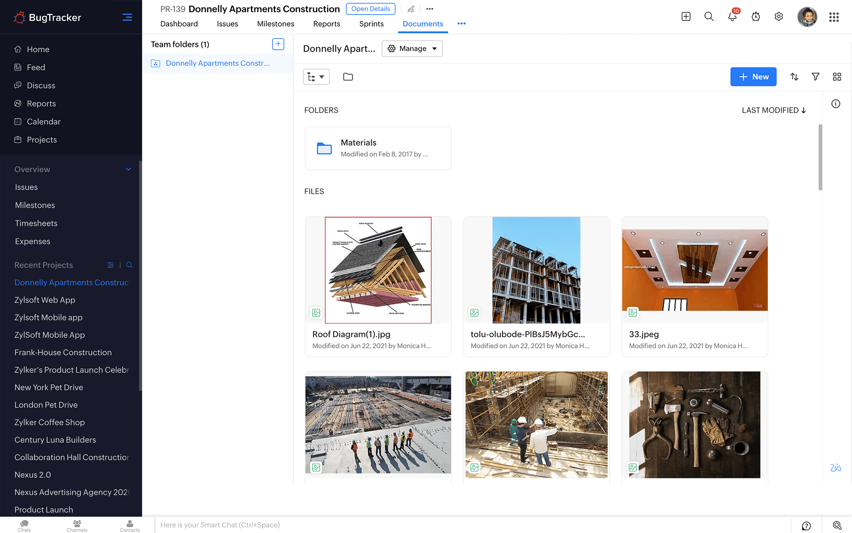852x533 pixels.
Task: Open the Manage dropdown
Action: pos(412,48)
